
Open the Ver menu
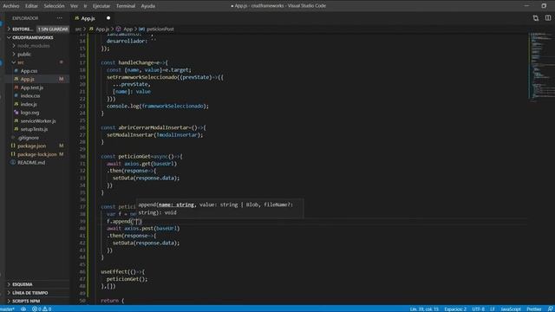(74, 6)
